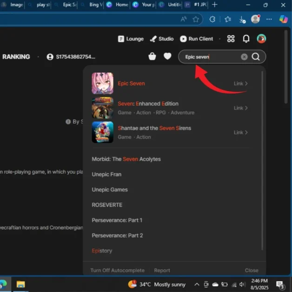Viewport: 292px width, 292px height.
Task: Select the Epic Seven thumbnail
Action: [x=102, y=83]
